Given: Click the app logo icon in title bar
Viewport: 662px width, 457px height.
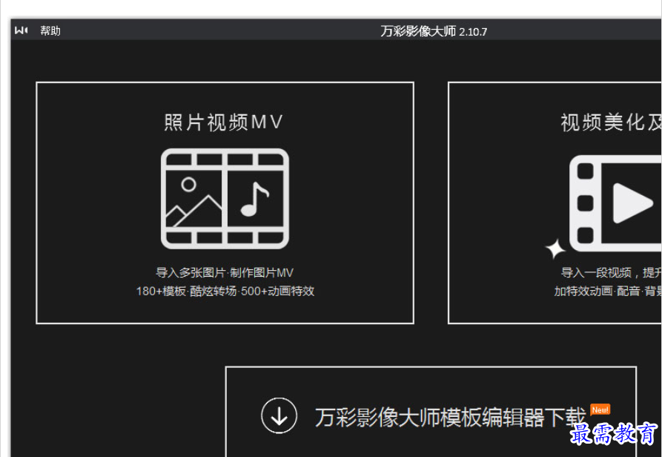Looking at the screenshot, I should (x=21, y=30).
